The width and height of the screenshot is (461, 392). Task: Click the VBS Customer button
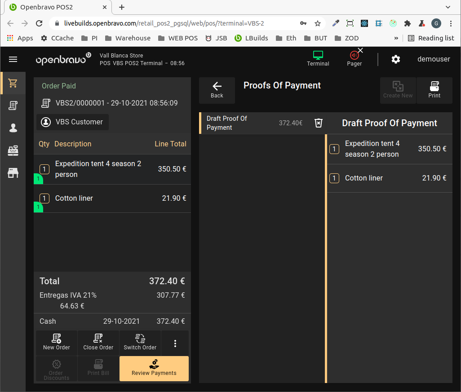coord(73,122)
